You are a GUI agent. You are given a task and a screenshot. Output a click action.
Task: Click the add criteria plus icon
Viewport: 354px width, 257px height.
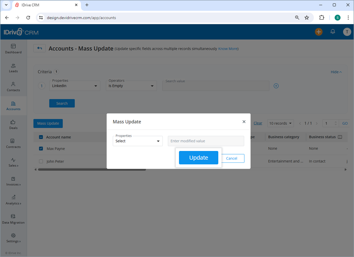(x=276, y=86)
